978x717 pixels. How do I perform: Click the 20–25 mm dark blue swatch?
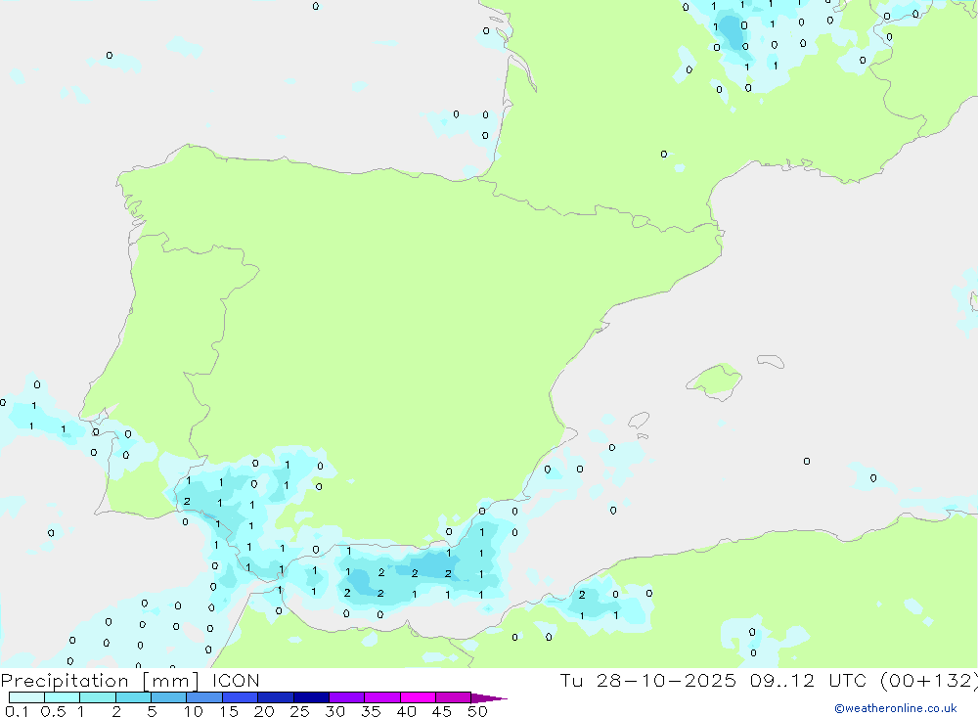[x=276, y=697]
